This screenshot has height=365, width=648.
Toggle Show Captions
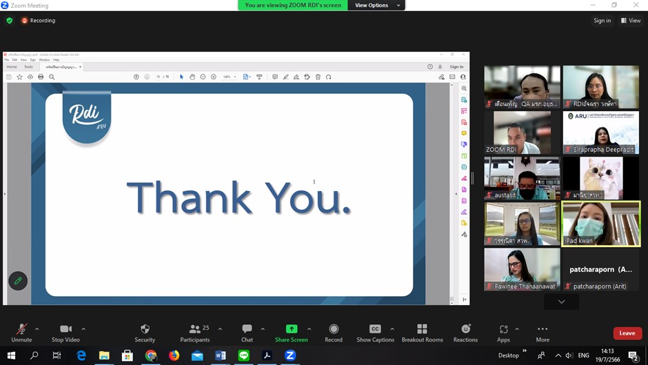coord(375,333)
